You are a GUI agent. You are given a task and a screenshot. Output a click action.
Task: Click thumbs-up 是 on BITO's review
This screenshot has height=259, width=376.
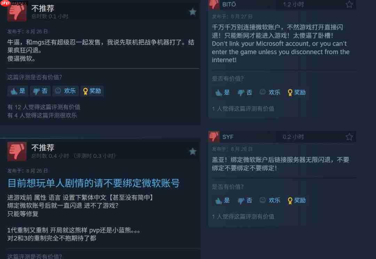[x=222, y=92]
